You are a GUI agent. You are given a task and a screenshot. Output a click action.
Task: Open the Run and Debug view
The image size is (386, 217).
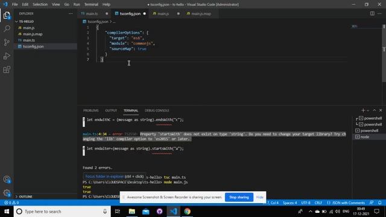pyautogui.click(x=7, y=56)
